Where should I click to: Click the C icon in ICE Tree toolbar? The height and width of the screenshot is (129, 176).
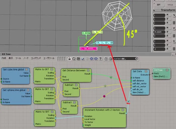coord(78,59)
